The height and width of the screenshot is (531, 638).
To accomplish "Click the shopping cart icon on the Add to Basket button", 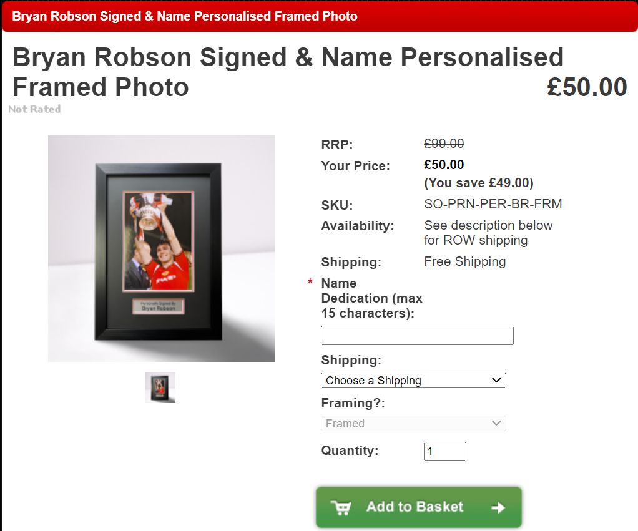I will [341, 507].
